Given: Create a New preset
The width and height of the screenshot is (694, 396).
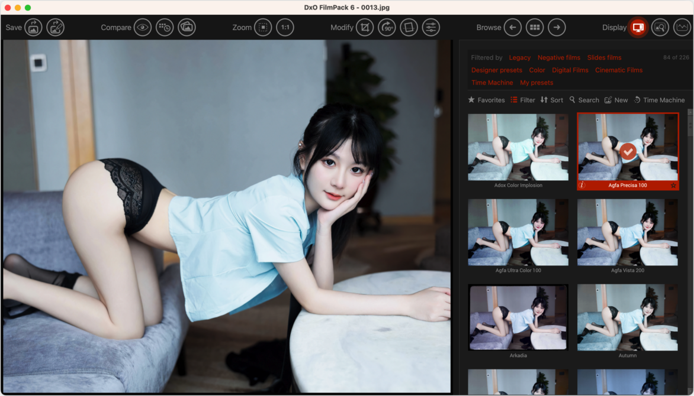Looking at the screenshot, I should coord(616,100).
